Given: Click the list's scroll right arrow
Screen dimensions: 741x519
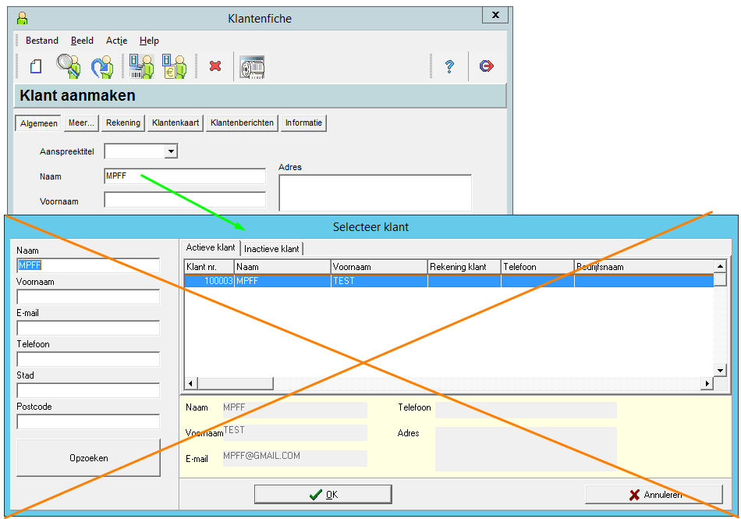Looking at the screenshot, I should point(707,383).
